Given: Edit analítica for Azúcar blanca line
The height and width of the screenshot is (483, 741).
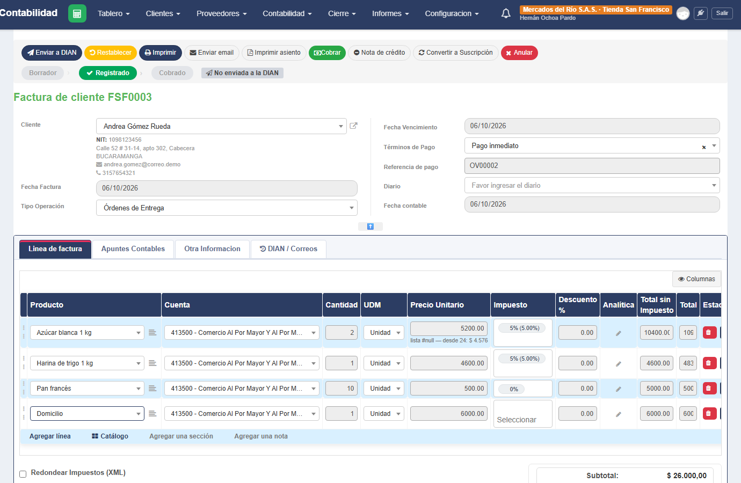Looking at the screenshot, I should [619, 333].
